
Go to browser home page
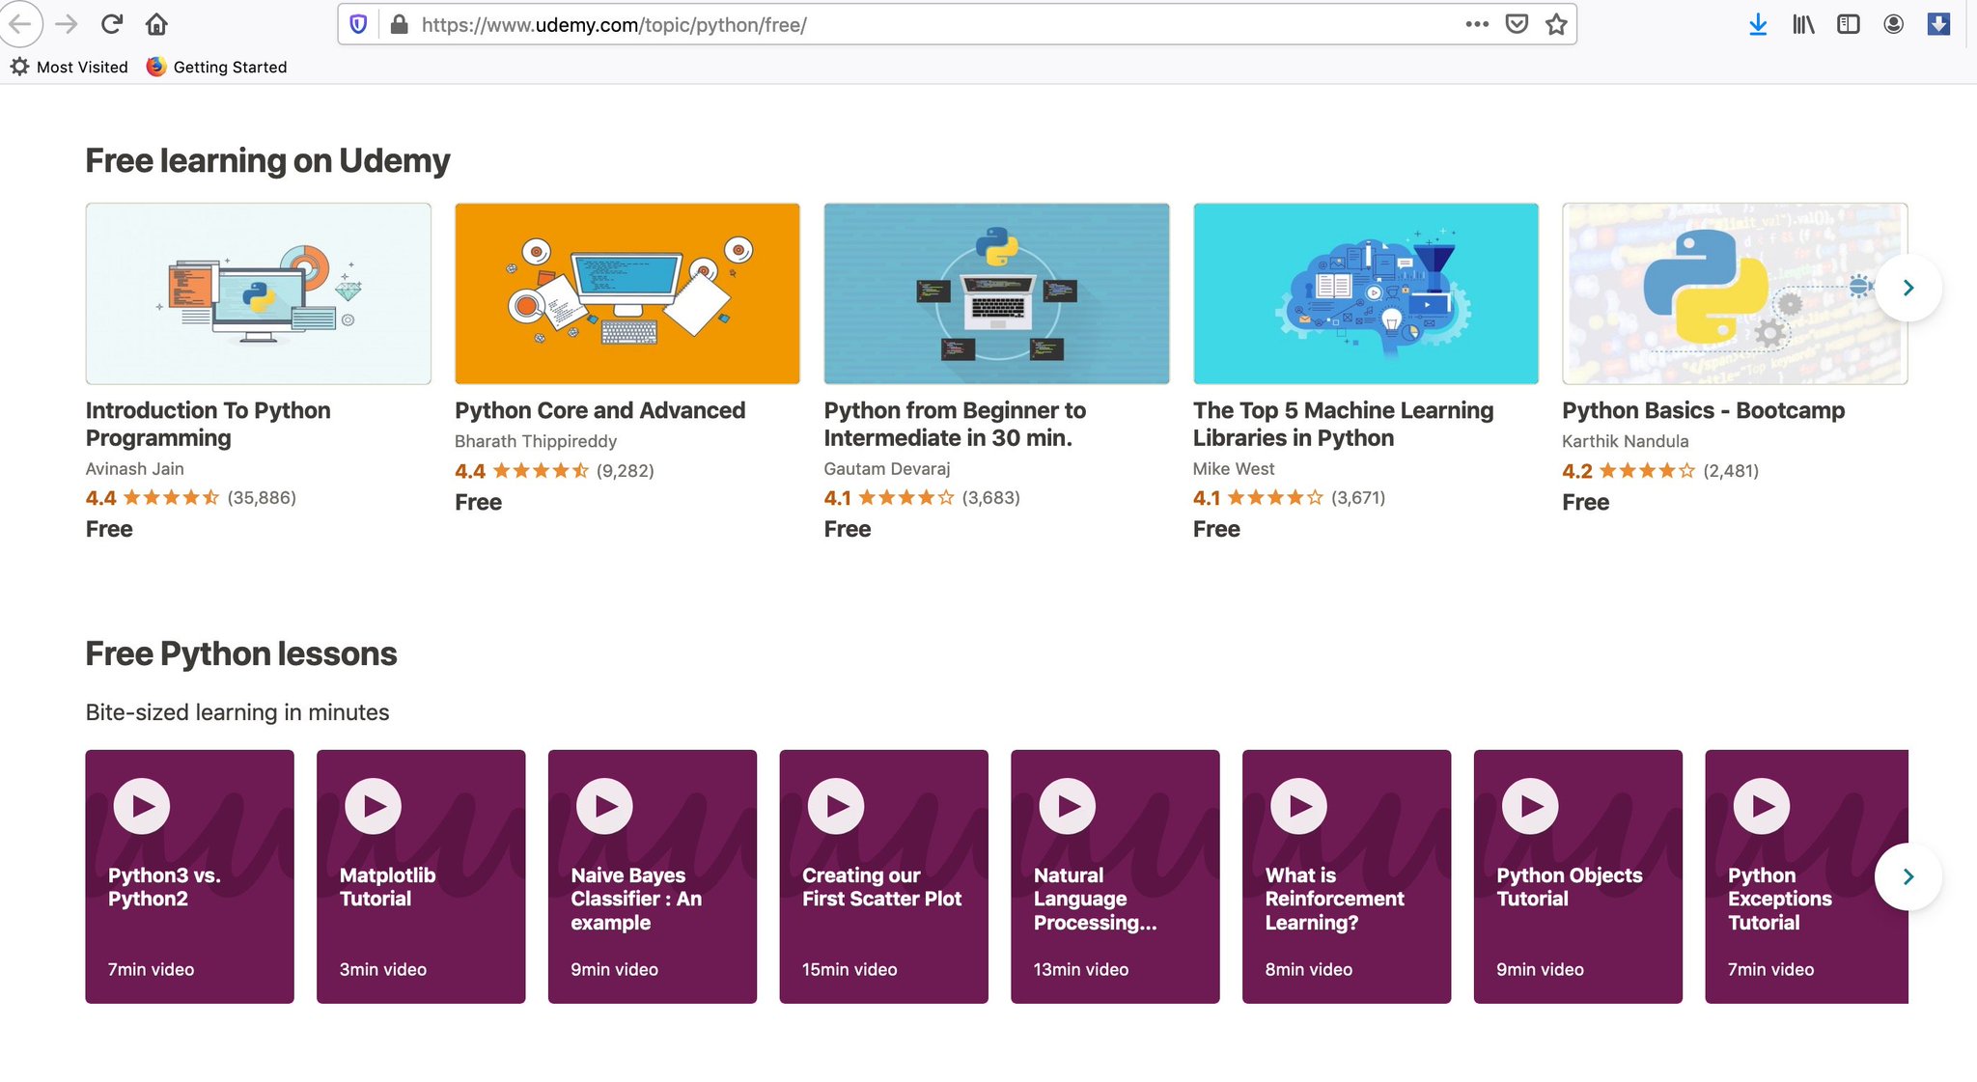click(156, 24)
